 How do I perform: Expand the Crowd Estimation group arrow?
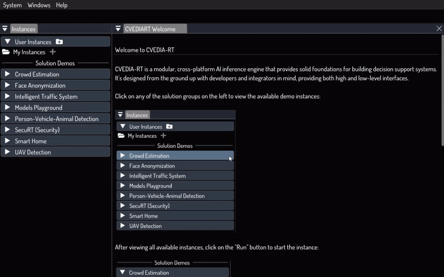pos(8,74)
